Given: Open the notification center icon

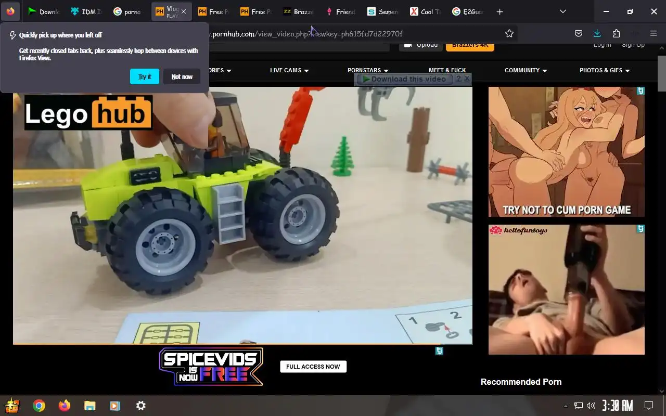Looking at the screenshot, I should [649, 406].
